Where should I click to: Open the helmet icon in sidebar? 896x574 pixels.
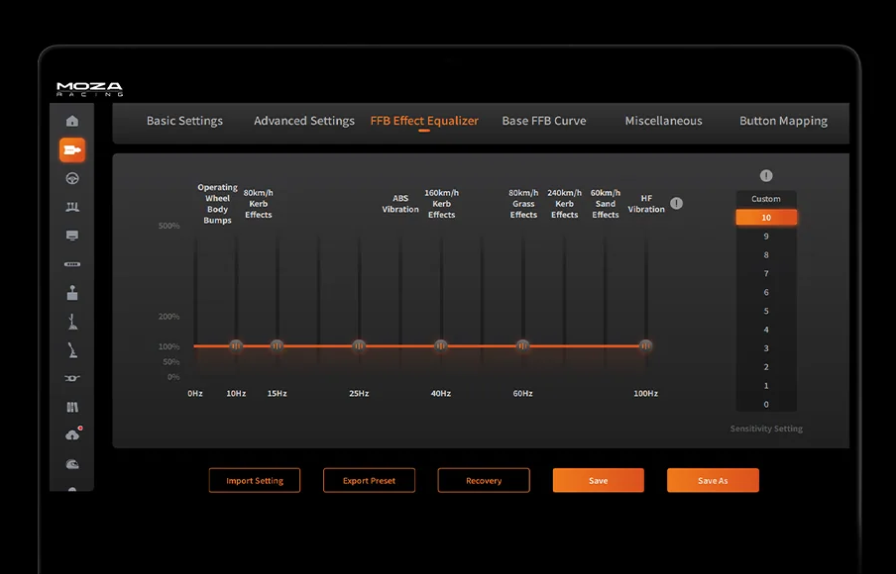[72, 464]
